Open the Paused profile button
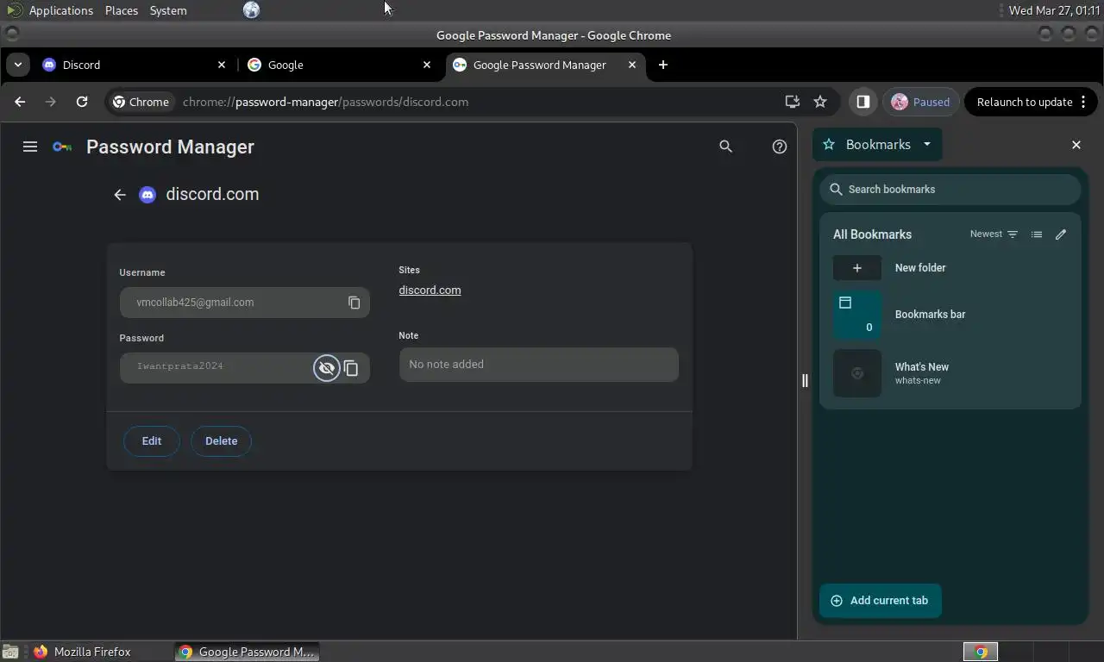Image resolution: width=1104 pixels, height=662 pixels. (920, 102)
